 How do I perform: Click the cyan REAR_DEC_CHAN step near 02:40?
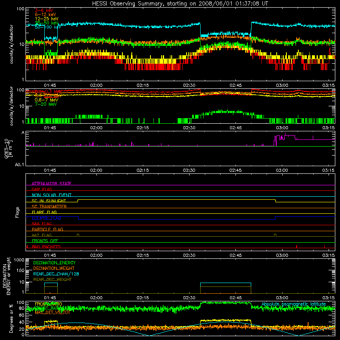(226, 283)
